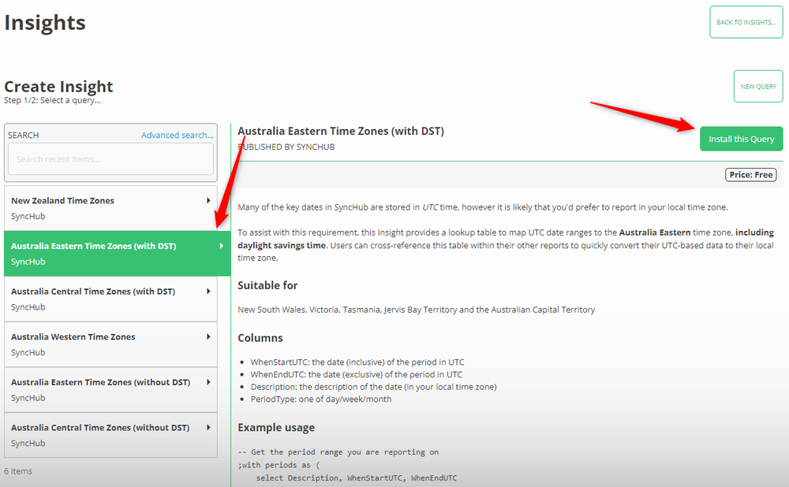Expand arrow for Australia Central (without DST)
This screenshot has height=487, width=789.
[208, 428]
